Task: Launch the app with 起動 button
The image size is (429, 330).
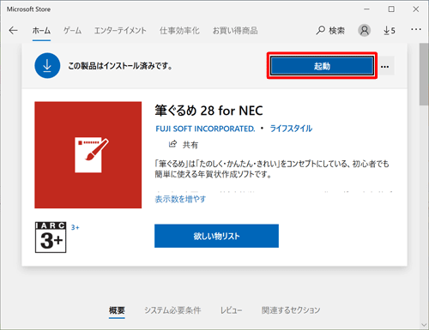Action: (322, 66)
